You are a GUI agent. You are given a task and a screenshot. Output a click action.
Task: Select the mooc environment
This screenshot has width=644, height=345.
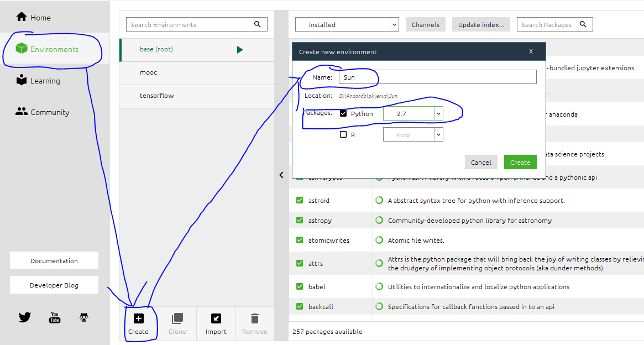click(197, 72)
